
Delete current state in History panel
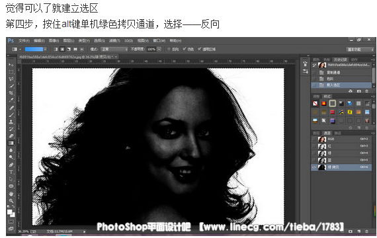coord(366,91)
